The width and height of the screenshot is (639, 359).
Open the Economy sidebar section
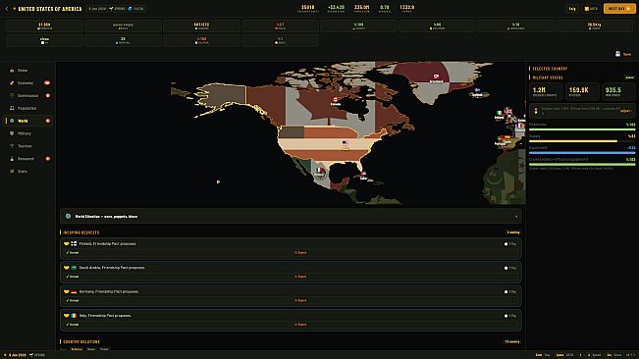coord(28,83)
